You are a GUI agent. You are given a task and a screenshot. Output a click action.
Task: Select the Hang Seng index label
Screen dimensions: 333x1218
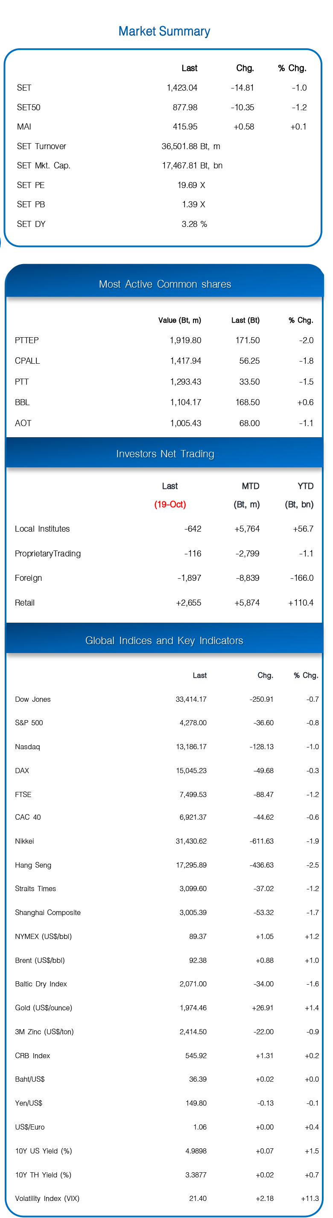point(33,865)
